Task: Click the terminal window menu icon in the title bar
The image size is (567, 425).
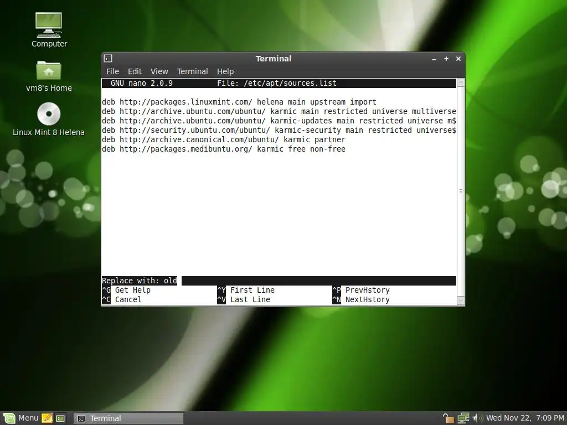Action: [x=108, y=59]
